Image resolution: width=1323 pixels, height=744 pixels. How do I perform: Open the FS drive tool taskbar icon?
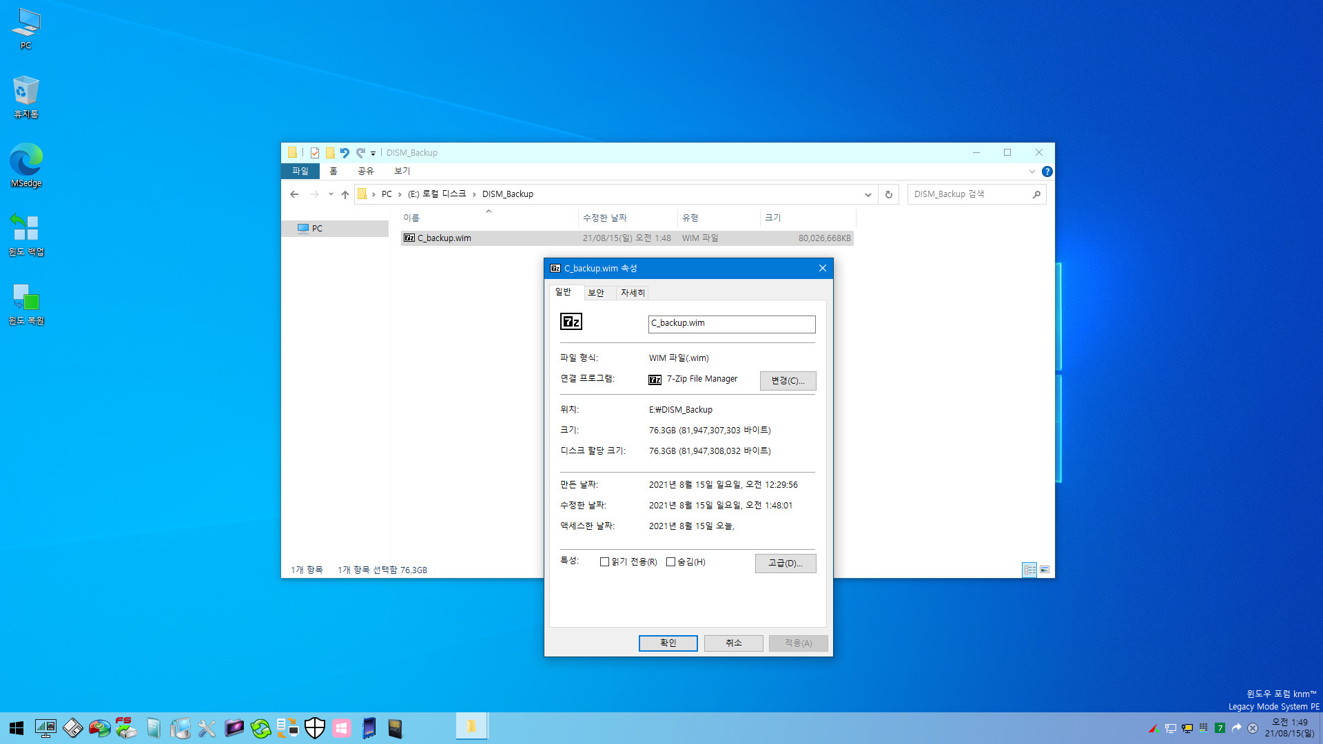(x=126, y=728)
